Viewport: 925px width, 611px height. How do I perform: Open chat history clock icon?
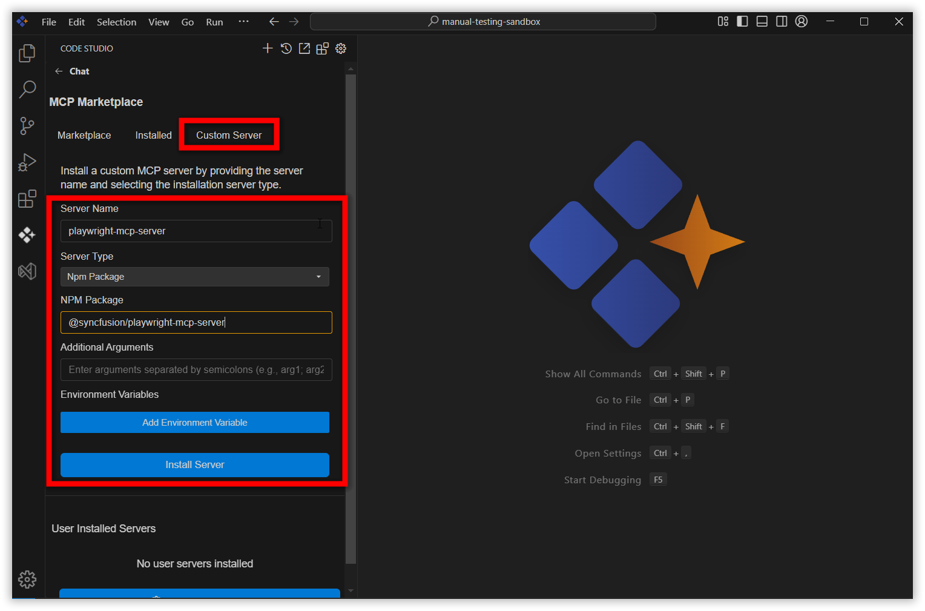pos(286,48)
